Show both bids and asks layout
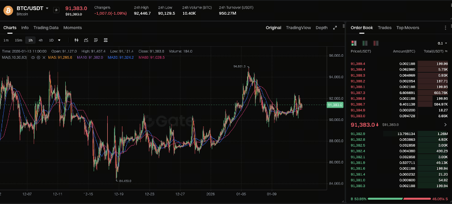452x204 pixels. tap(354, 43)
